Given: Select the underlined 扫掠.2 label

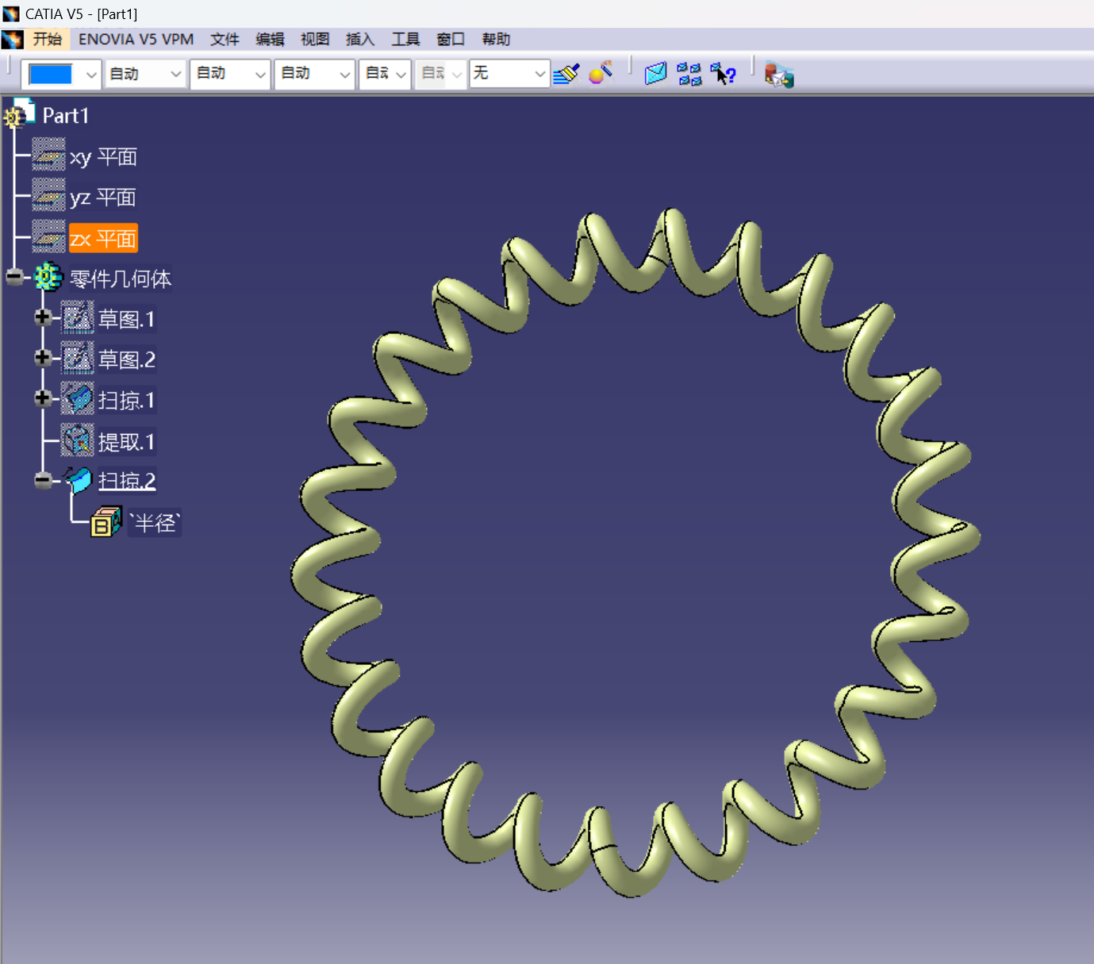Looking at the screenshot, I should coord(126,481).
